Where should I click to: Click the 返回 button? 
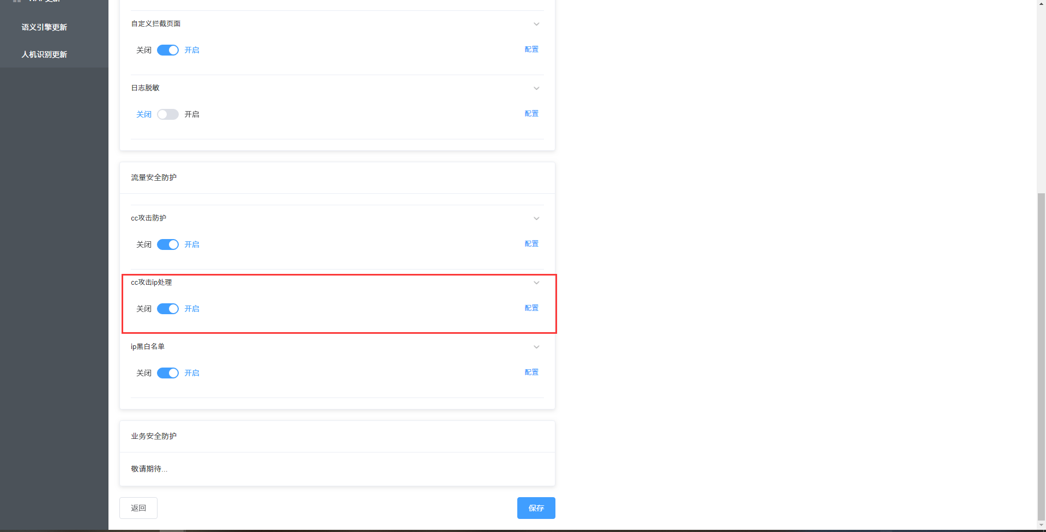pyautogui.click(x=138, y=508)
